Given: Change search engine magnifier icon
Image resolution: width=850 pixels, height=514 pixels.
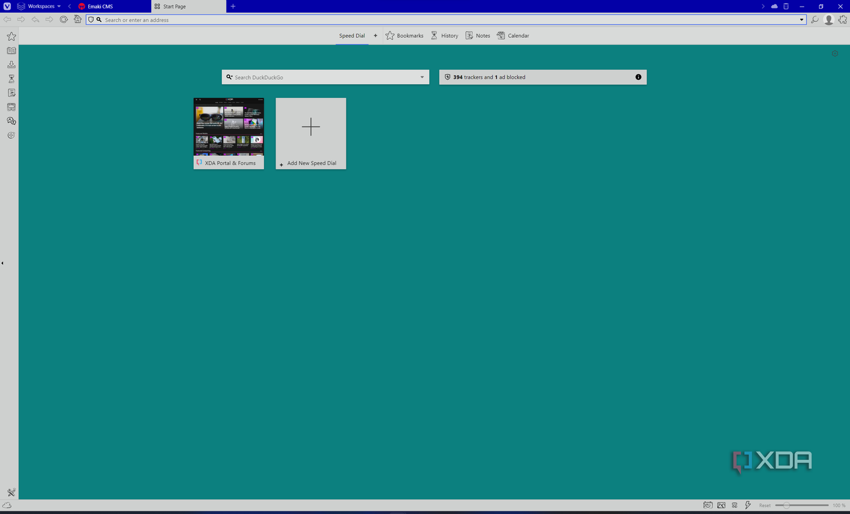Looking at the screenshot, I should point(229,77).
